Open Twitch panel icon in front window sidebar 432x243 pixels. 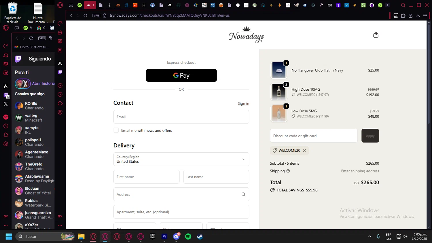pos(60,72)
